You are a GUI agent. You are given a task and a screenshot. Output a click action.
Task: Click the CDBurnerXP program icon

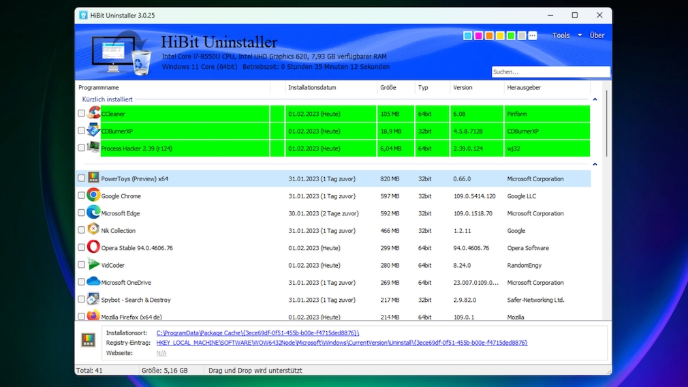(93, 131)
